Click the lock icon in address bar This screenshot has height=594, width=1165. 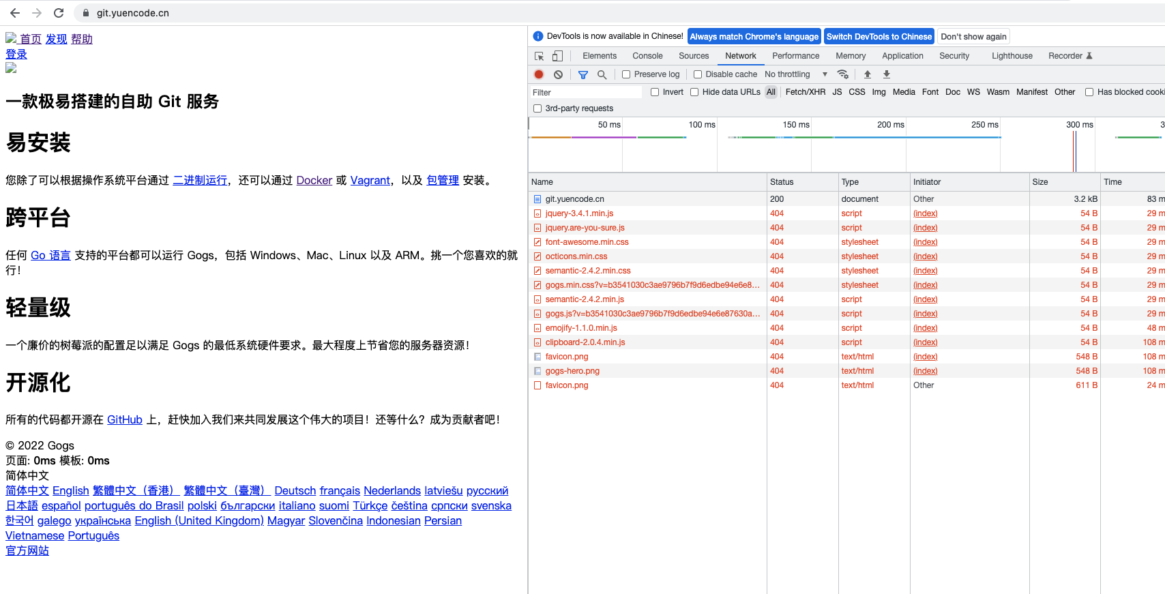click(86, 13)
